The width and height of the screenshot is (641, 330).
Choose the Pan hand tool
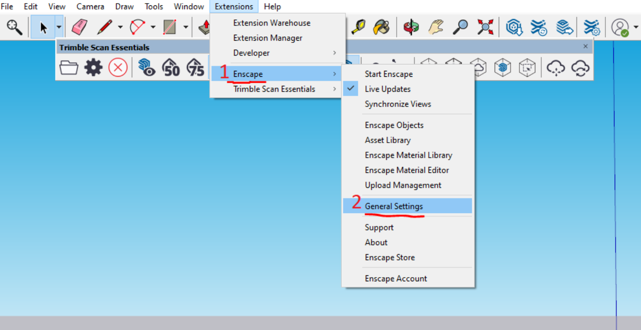pyautogui.click(x=436, y=27)
